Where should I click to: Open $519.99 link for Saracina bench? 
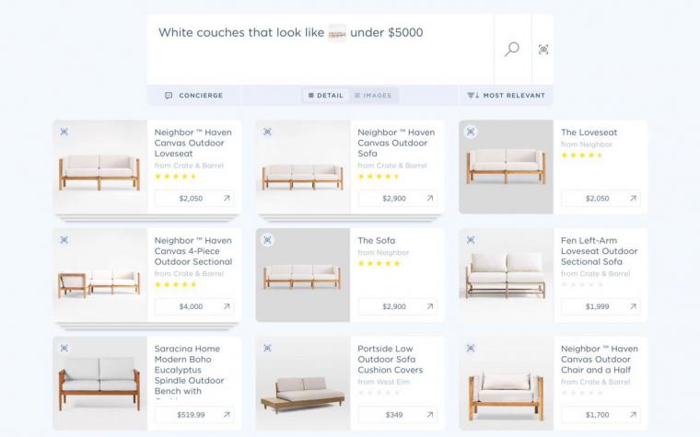click(x=194, y=415)
